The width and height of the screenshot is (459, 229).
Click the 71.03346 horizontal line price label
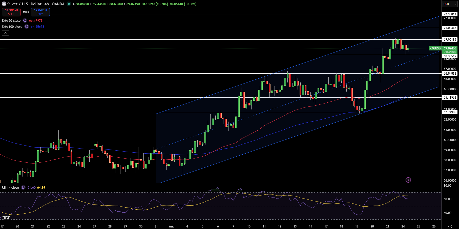click(450, 28)
